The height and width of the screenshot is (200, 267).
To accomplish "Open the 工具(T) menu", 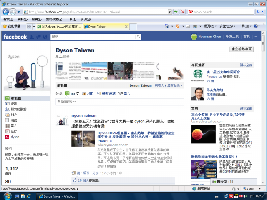I will [x=71, y=19].
